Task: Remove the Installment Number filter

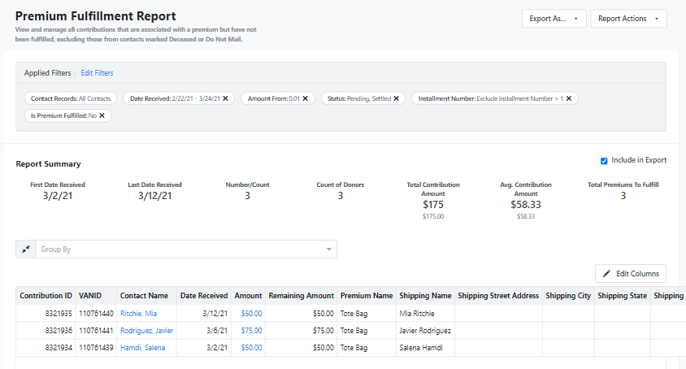Action: [569, 98]
